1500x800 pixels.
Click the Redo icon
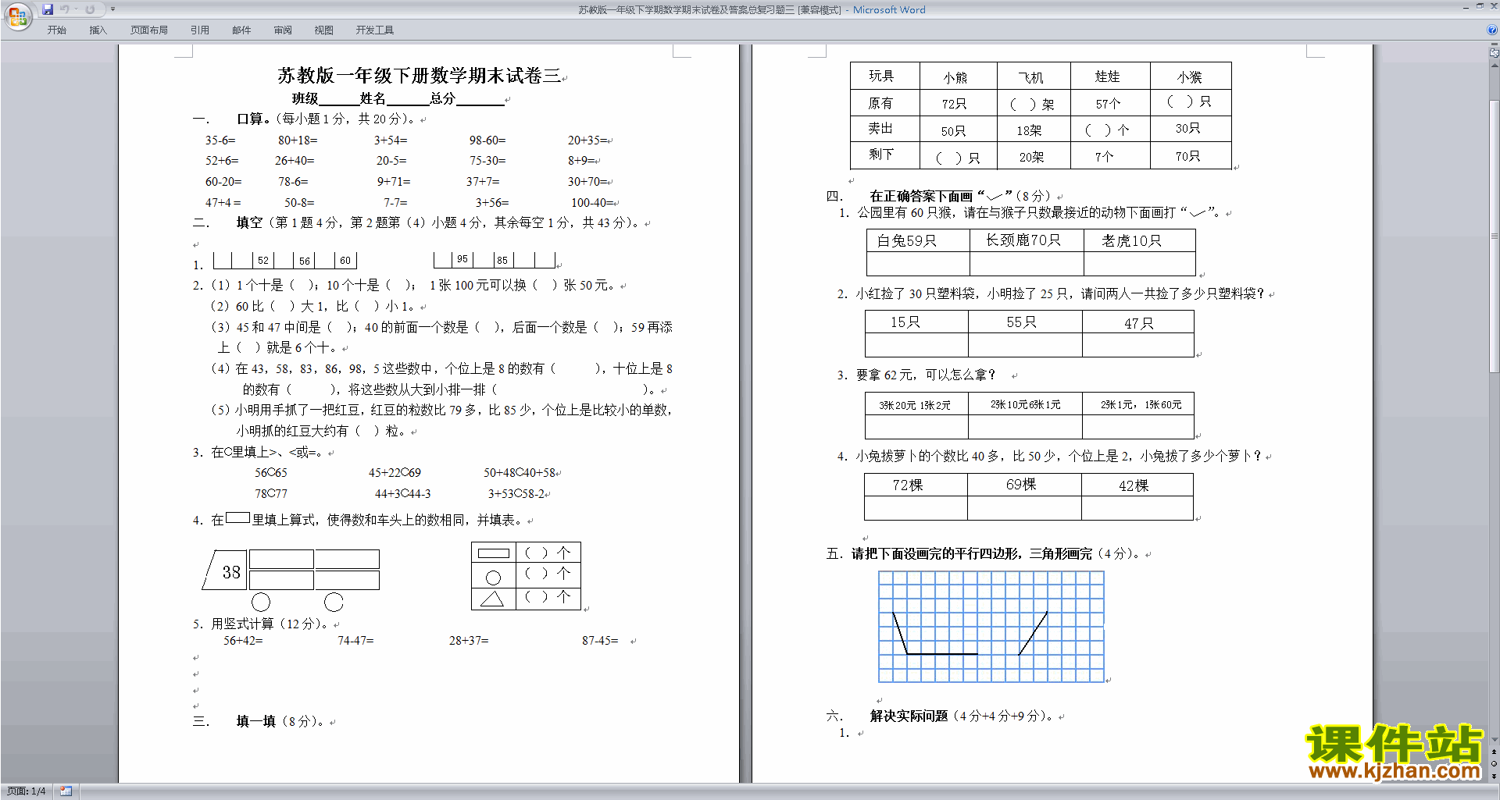pyautogui.click(x=90, y=9)
